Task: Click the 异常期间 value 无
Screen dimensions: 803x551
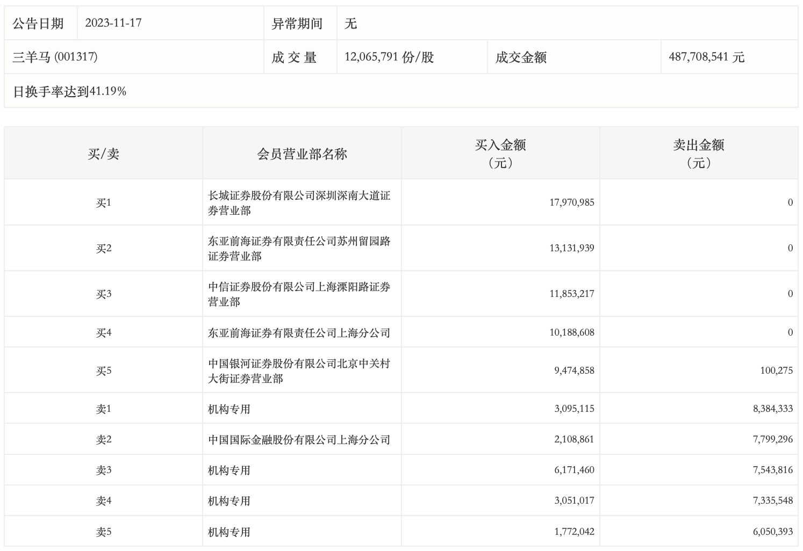Action: coord(350,24)
